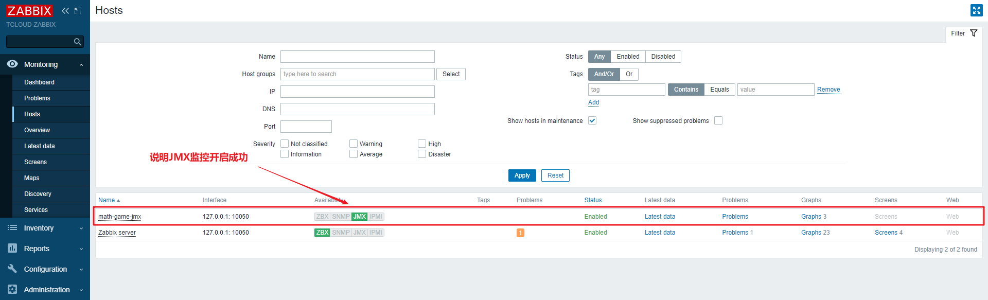Toggle Not classified severity checkbox
Screen dimensions: 988x300
pyautogui.click(x=285, y=144)
